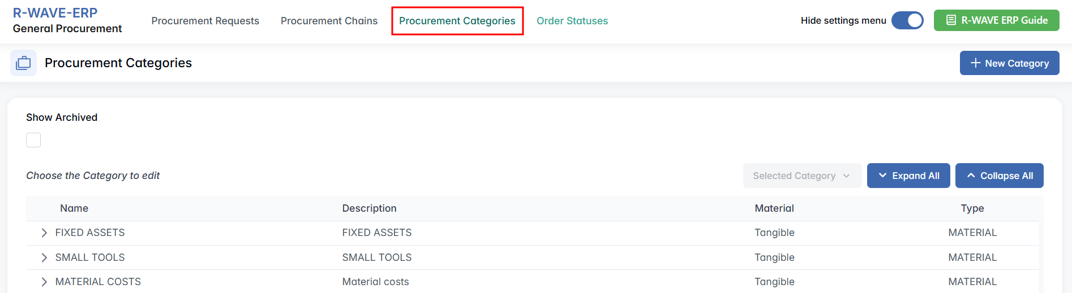Expand the MATERIAL COSTS category row

(x=44, y=282)
